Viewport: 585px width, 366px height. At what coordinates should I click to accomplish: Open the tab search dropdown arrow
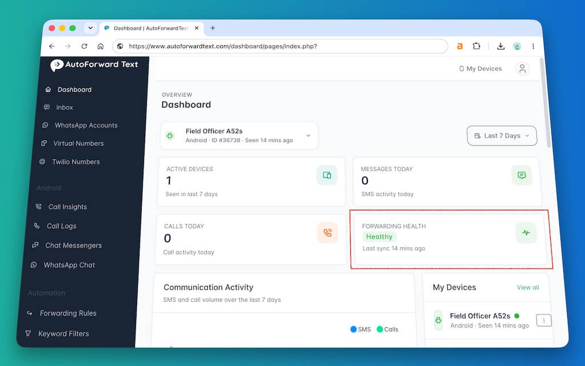tap(90, 28)
